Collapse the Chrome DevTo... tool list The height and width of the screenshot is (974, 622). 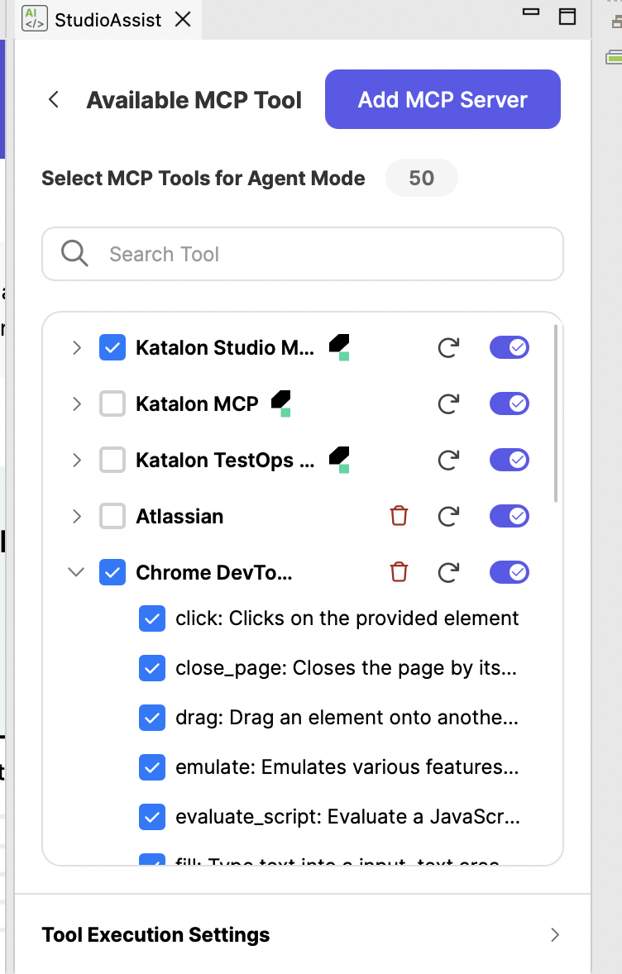click(76, 572)
